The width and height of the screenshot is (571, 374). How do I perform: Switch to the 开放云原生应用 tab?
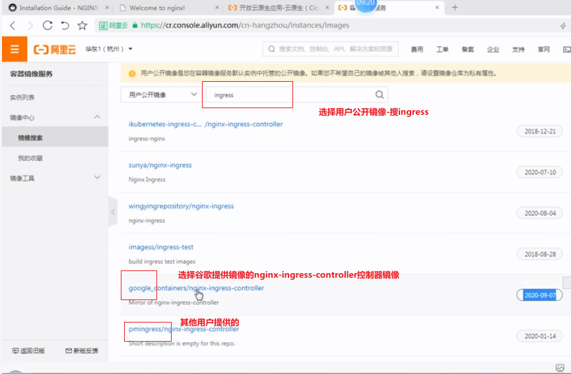click(x=279, y=8)
